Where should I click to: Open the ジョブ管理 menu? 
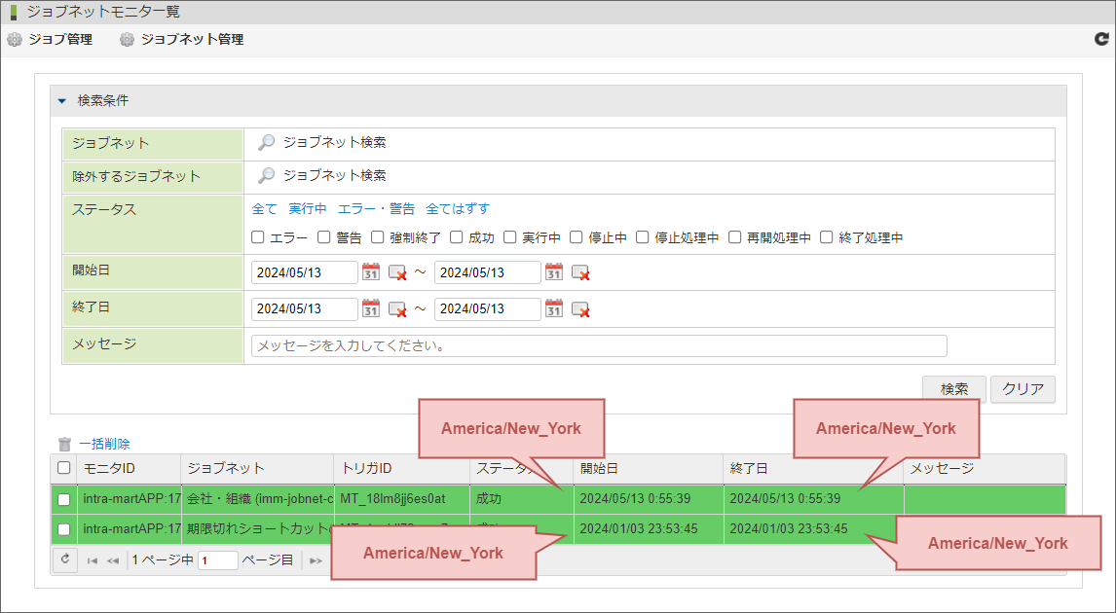click(50, 40)
